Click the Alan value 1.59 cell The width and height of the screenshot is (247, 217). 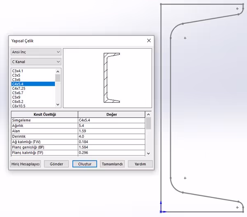(x=111, y=131)
